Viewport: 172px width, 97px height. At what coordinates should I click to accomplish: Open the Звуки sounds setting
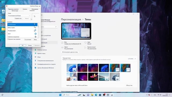pos(67,48)
